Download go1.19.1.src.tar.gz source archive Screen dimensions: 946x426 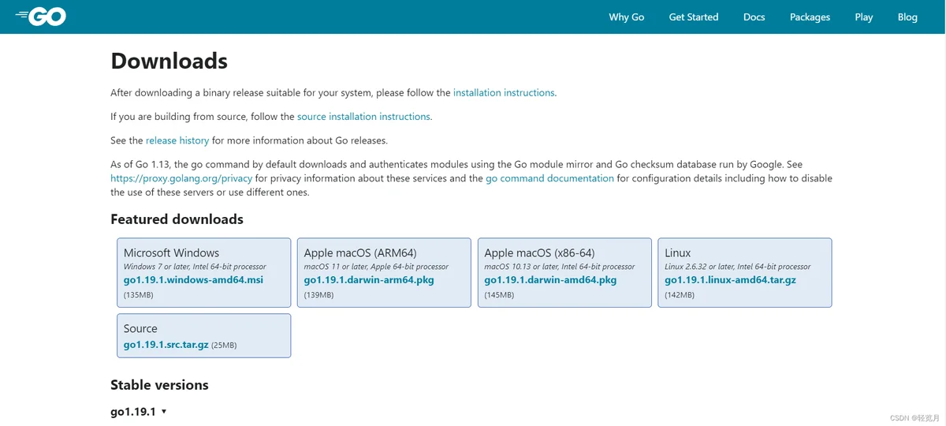[x=166, y=345]
